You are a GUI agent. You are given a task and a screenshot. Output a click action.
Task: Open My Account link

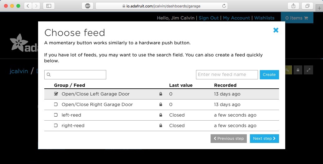click(236, 18)
